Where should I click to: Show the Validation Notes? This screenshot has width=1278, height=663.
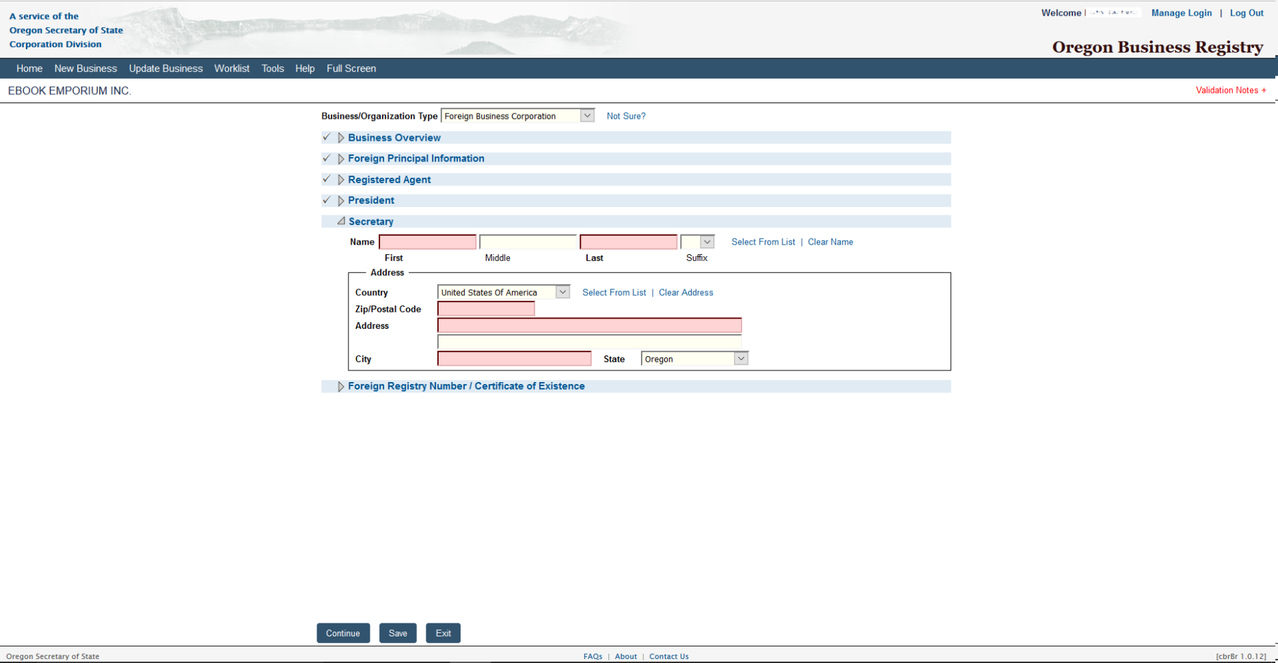click(1229, 90)
